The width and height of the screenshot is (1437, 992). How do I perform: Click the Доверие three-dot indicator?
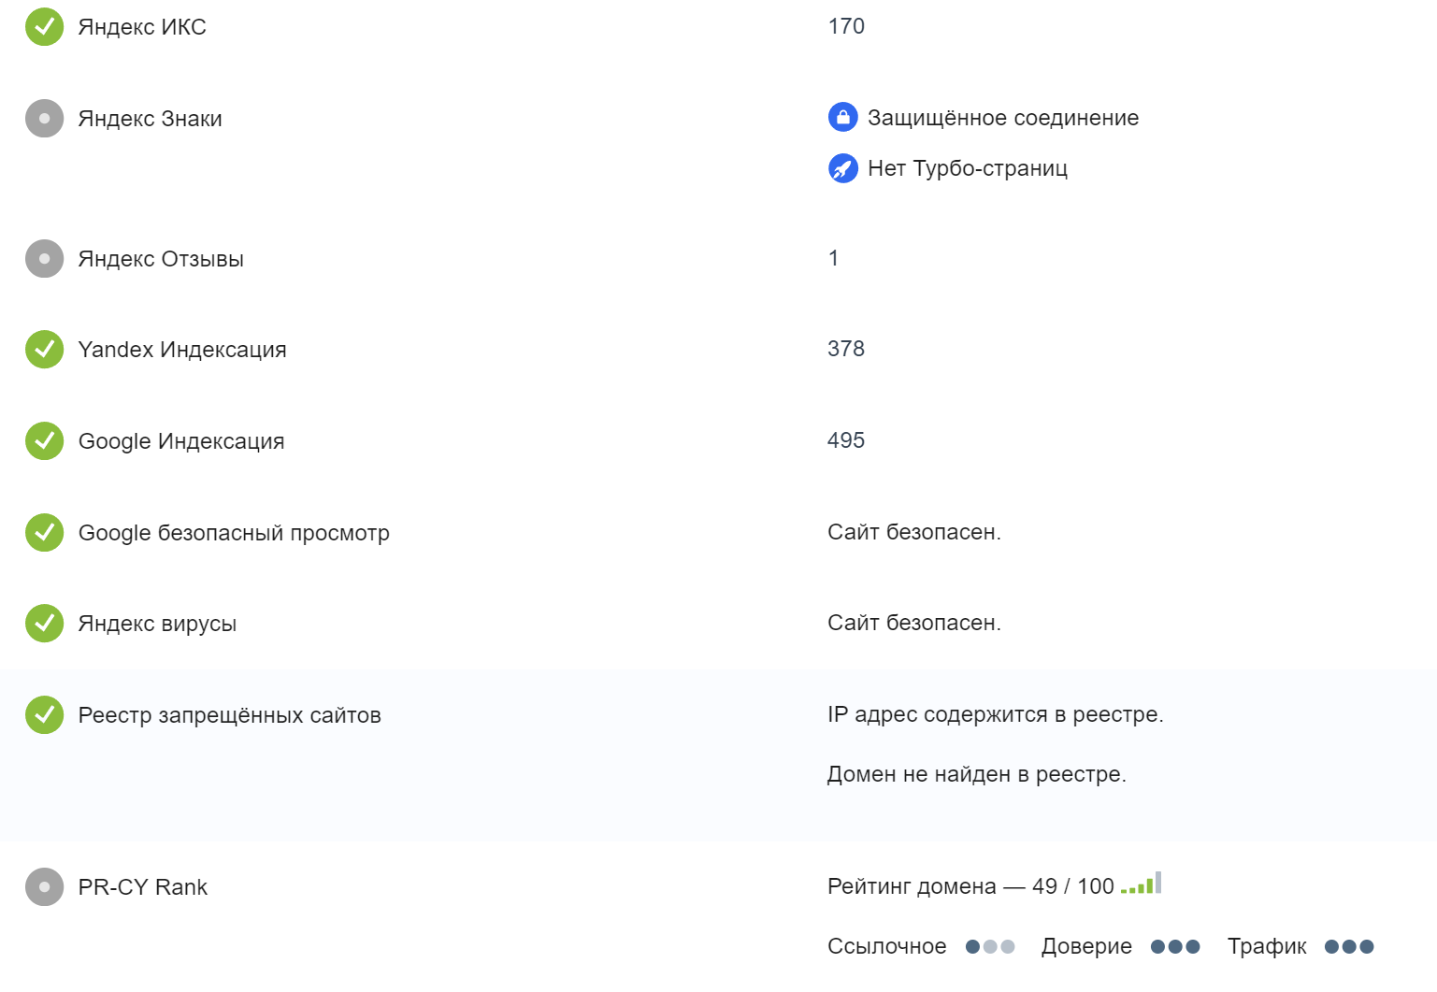(x=1175, y=947)
